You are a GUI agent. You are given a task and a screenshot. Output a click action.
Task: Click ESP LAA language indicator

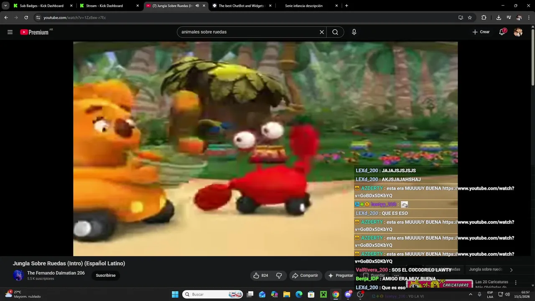tap(490, 294)
